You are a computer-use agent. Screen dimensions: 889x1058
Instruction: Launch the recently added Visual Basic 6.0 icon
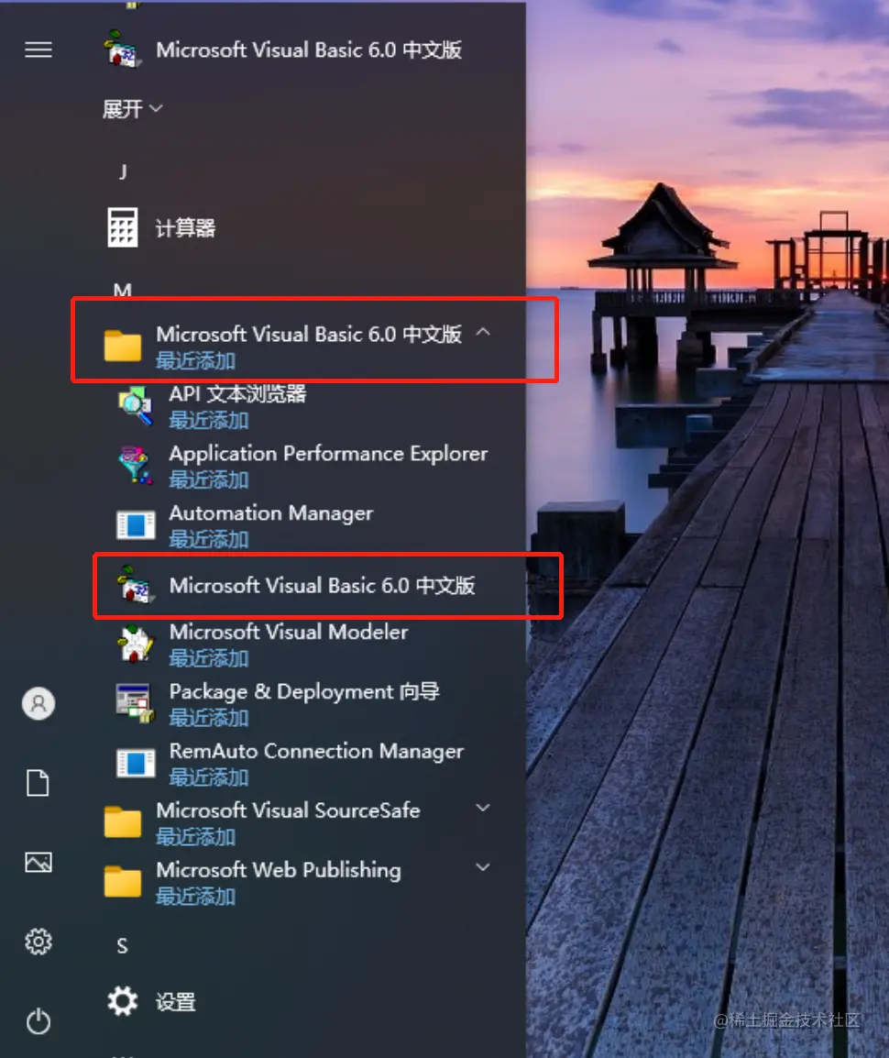tap(123, 50)
